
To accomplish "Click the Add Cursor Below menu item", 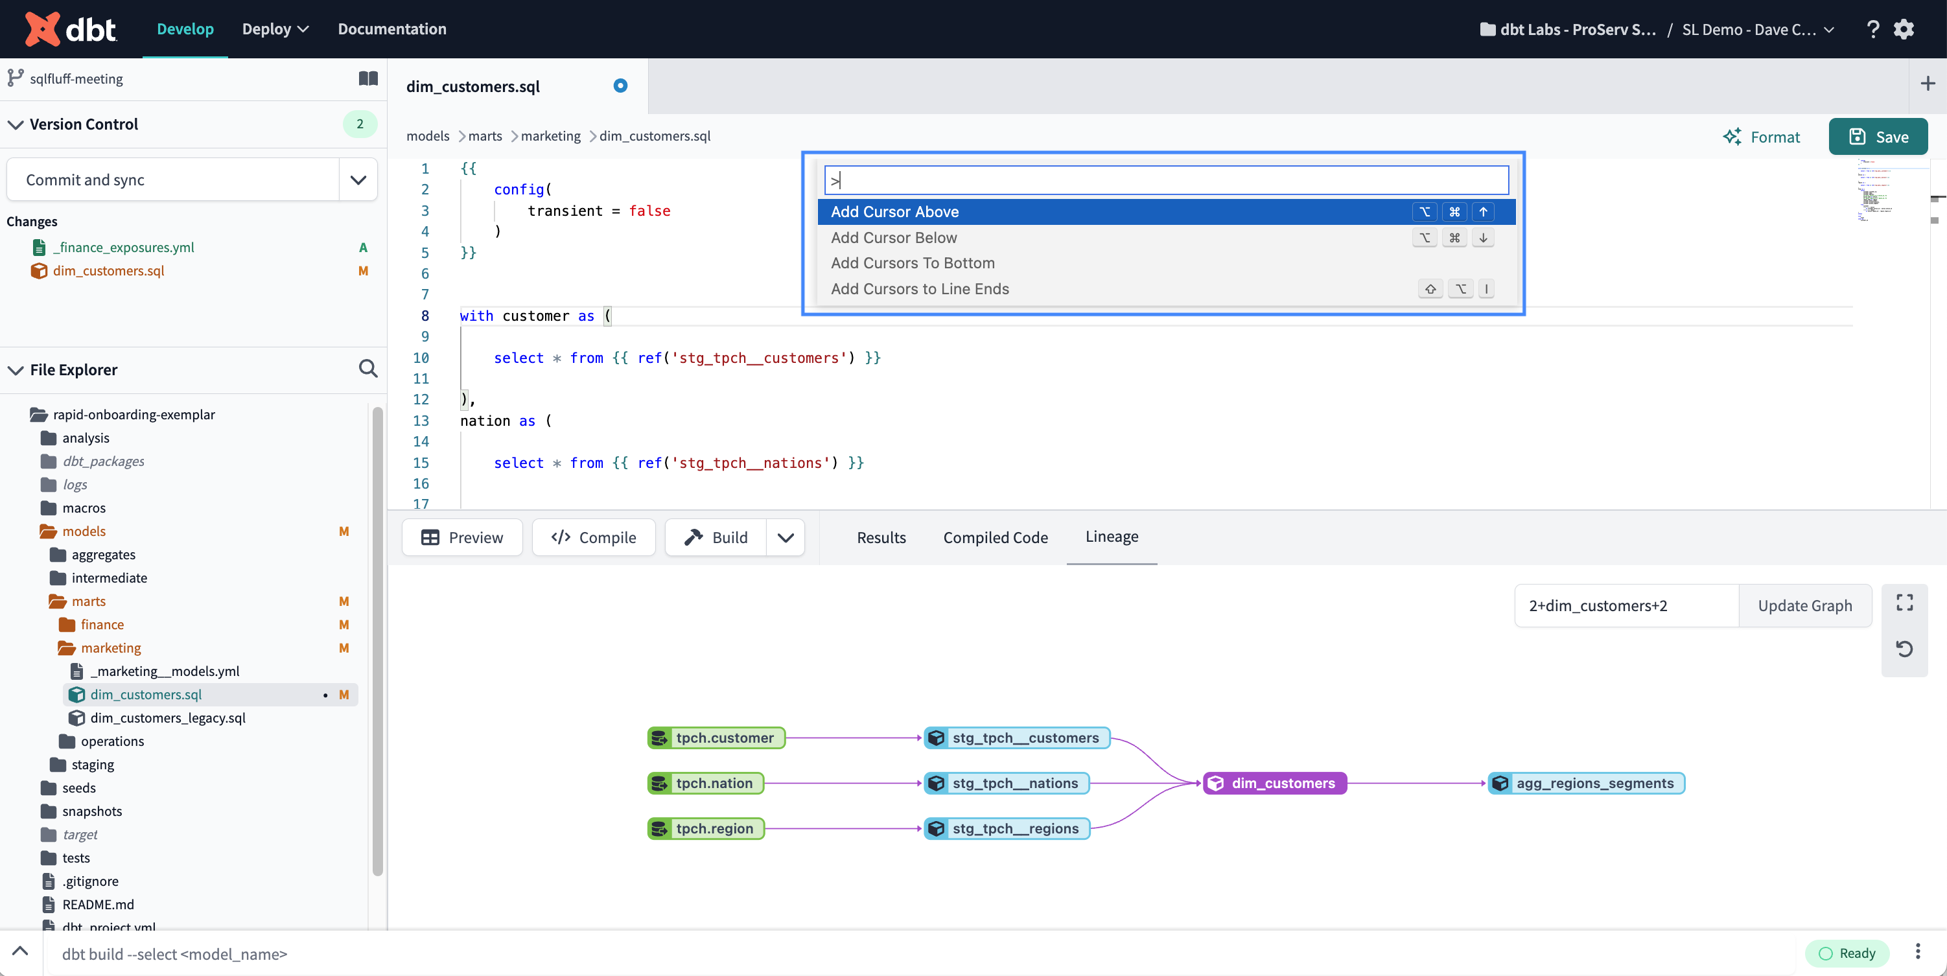I will point(894,237).
